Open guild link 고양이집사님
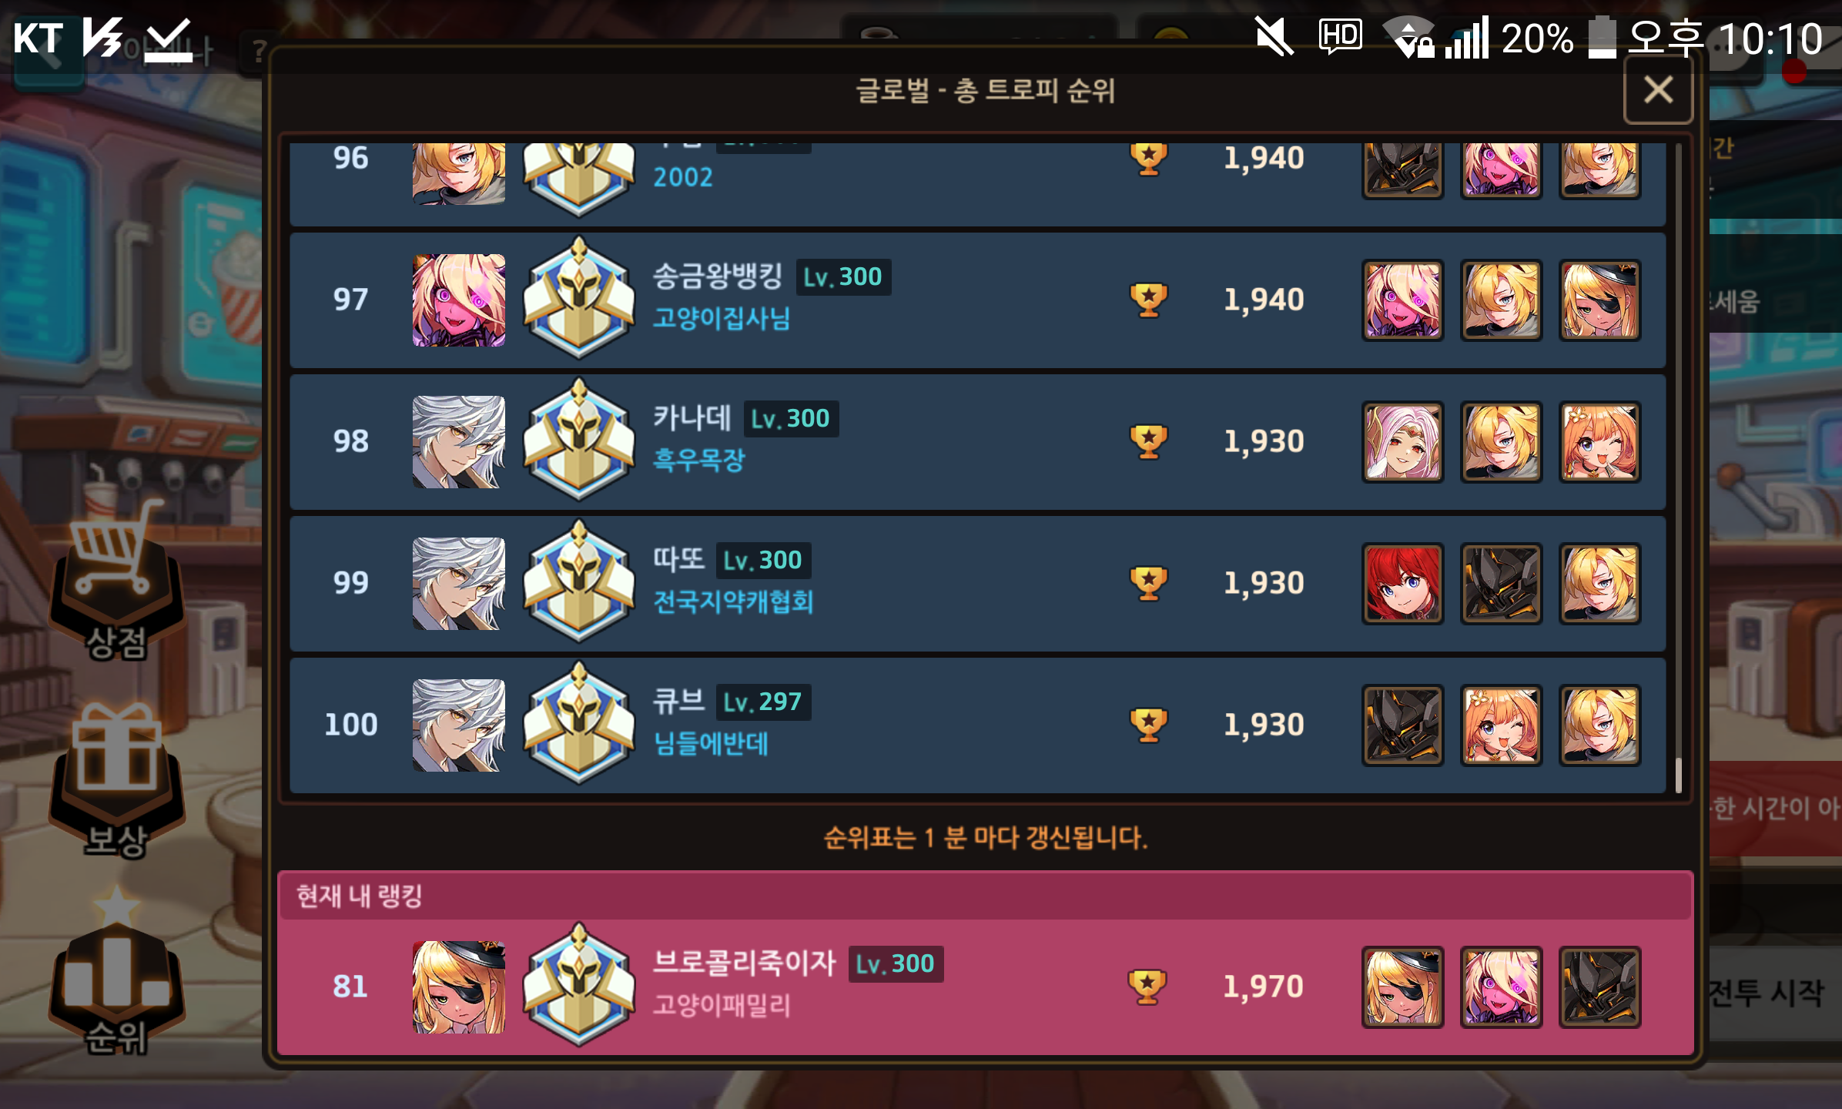 [722, 318]
